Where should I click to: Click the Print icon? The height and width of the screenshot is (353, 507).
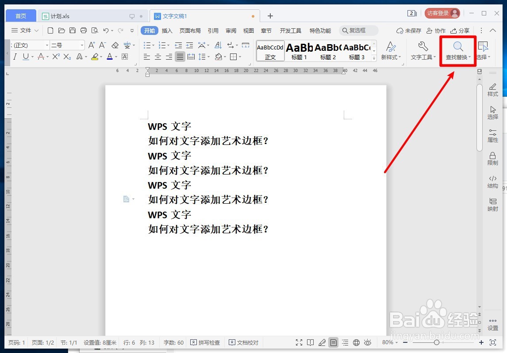pyautogui.click(x=84, y=30)
